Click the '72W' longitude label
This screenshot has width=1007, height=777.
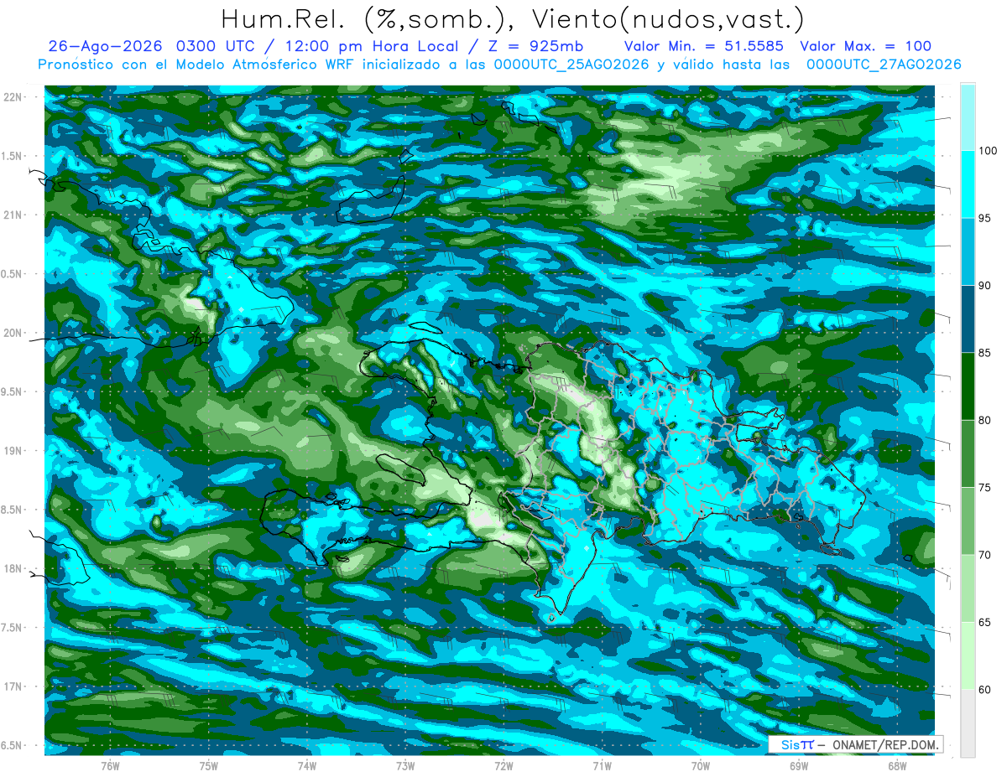tap(503, 766)
